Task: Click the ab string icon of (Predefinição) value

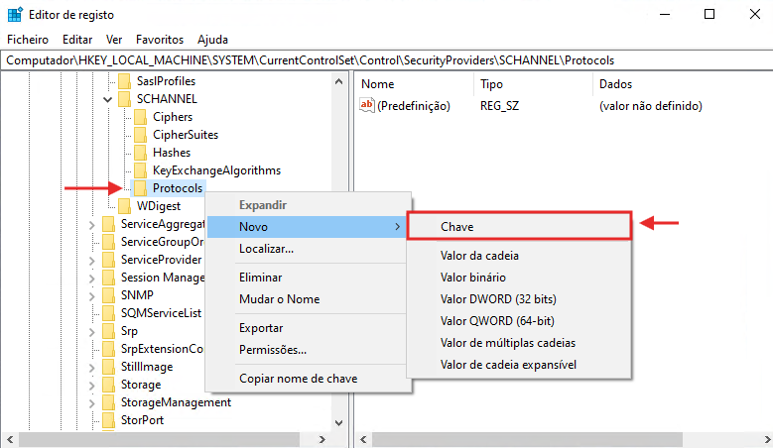Action: [367, 105]
